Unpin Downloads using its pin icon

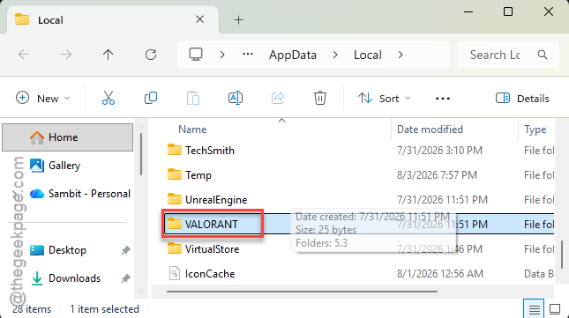(125, 278)
